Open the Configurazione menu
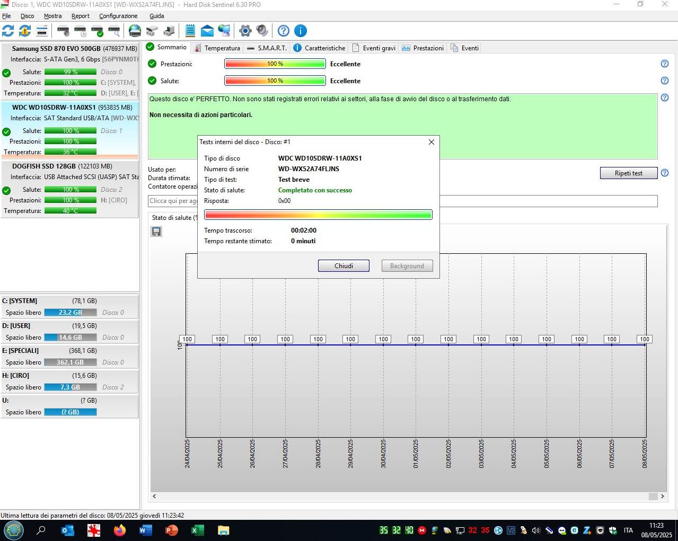The image size is (678, 541). pyautogui.click(x=118, y=16)
